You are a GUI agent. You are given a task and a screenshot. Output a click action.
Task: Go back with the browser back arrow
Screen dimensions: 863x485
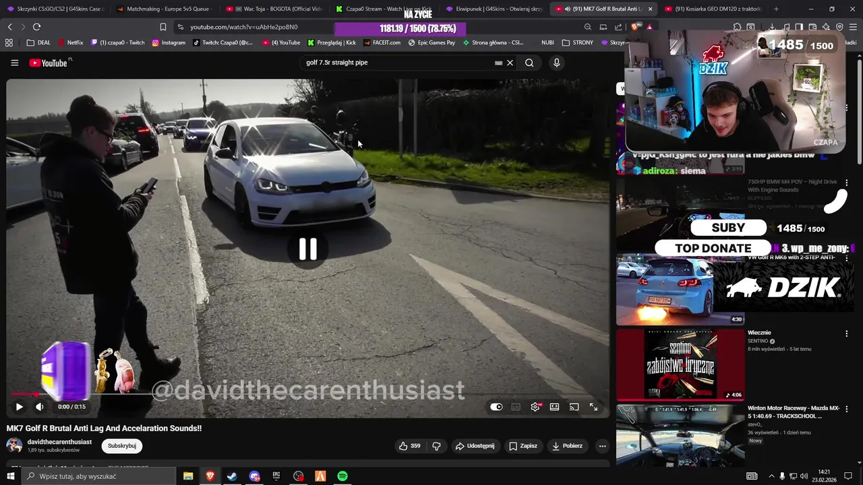(x=9, y=27)
